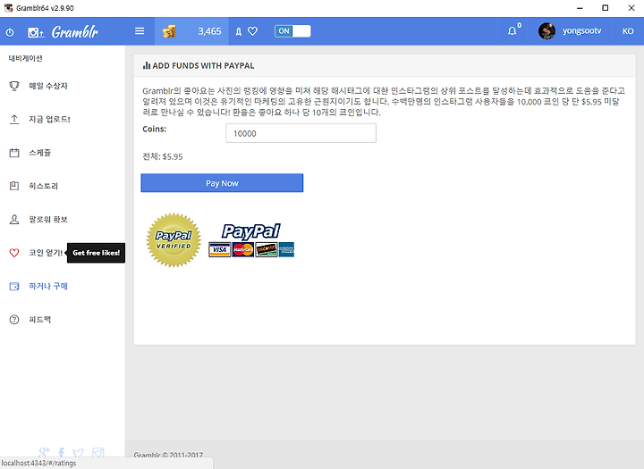Click the American Express card icon
This screenshot has width=644, height=469.
pos(286,249)
